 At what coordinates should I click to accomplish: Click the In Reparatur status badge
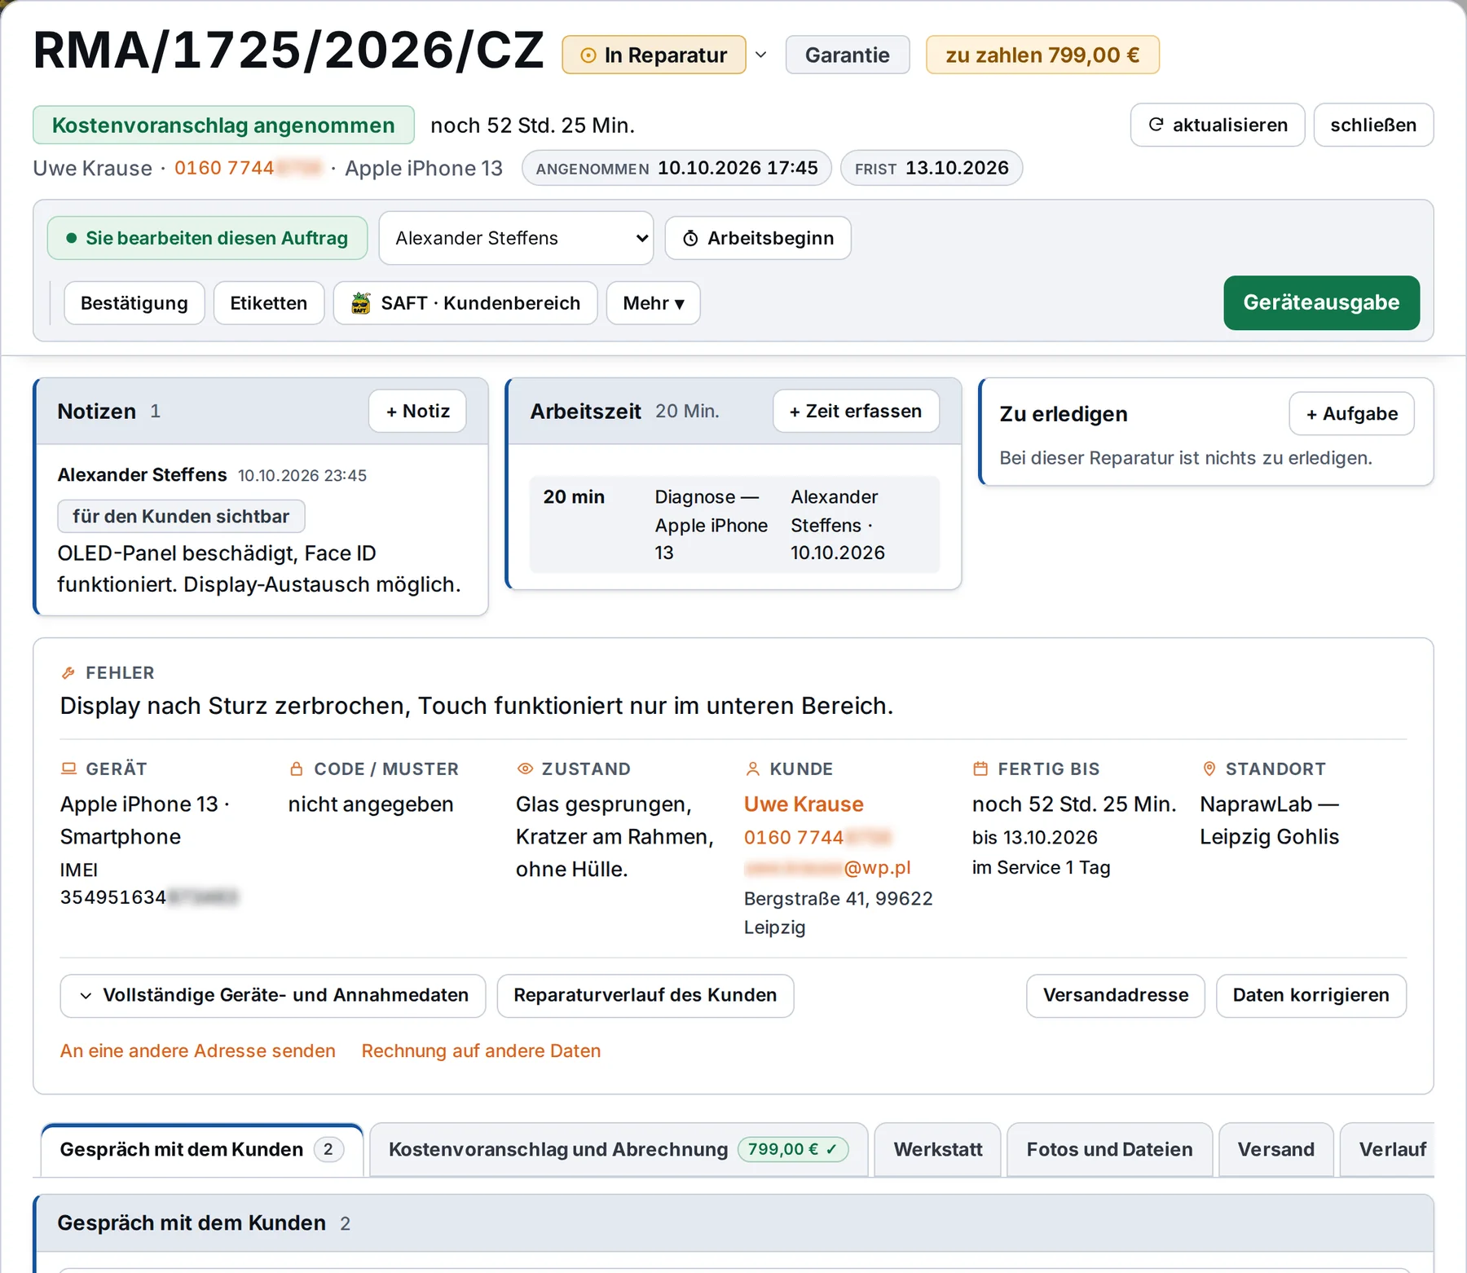[654, 55]
